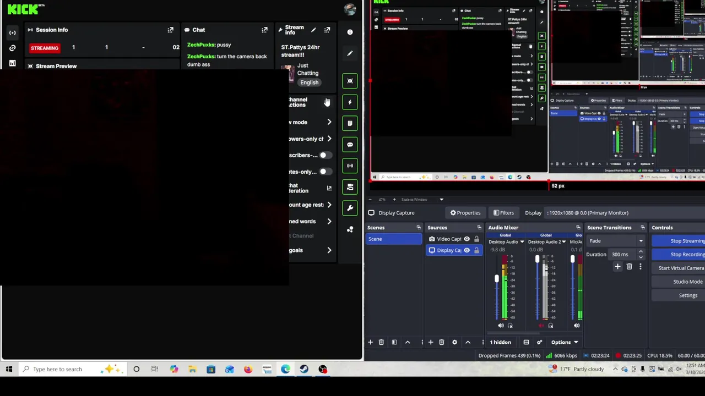Open Kick info icon in right sidebar
705x396 pixels.
350,32
